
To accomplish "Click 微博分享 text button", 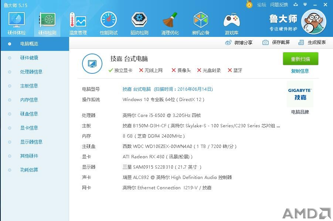I will pos(244,43).
